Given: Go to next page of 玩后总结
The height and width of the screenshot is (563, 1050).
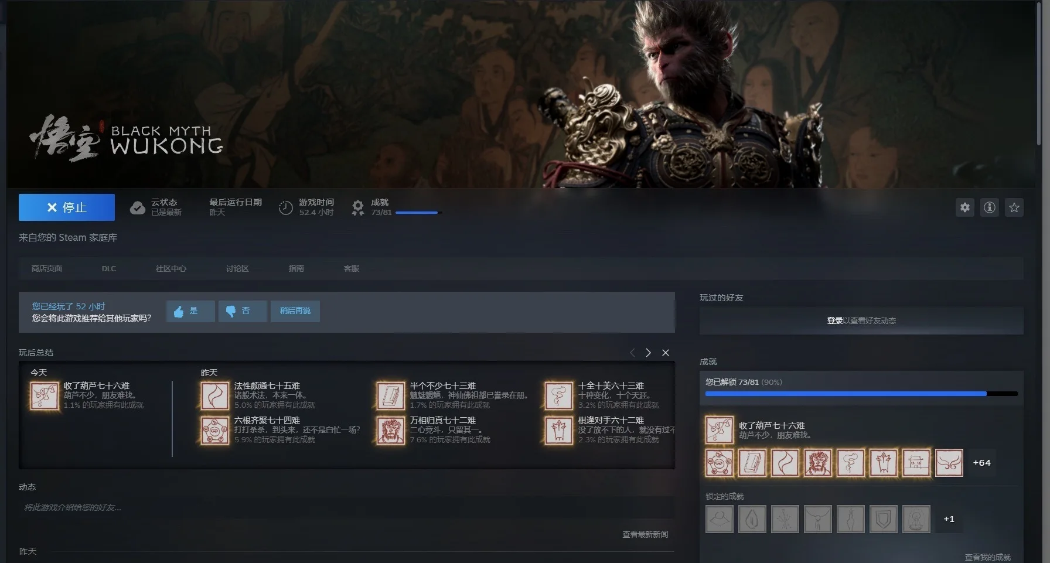Looking at the screenshot, I should click(x=648, y=353).
